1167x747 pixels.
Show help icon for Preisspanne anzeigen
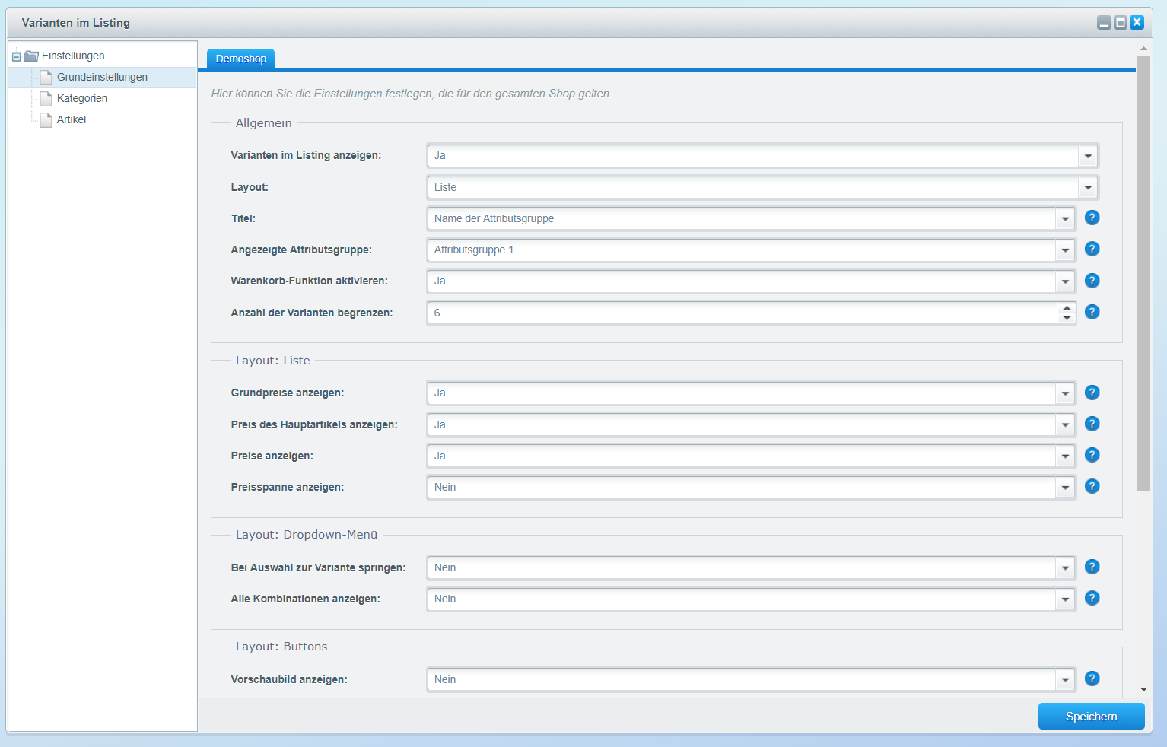1092,486
